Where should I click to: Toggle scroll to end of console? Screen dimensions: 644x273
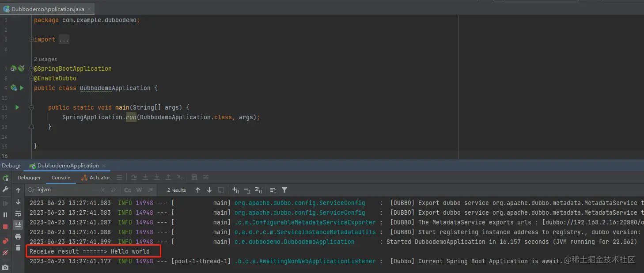[x=18, y=225]
